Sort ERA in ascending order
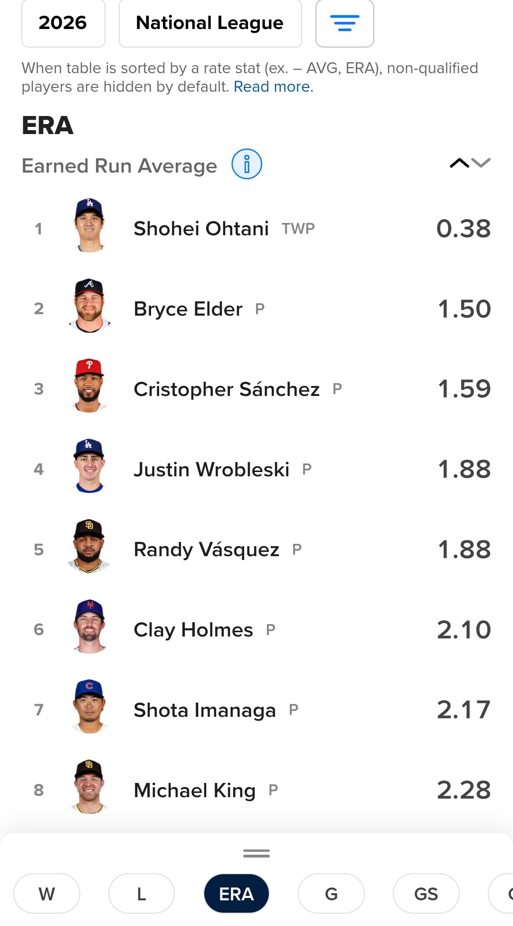513x926 pixels. 459,163
